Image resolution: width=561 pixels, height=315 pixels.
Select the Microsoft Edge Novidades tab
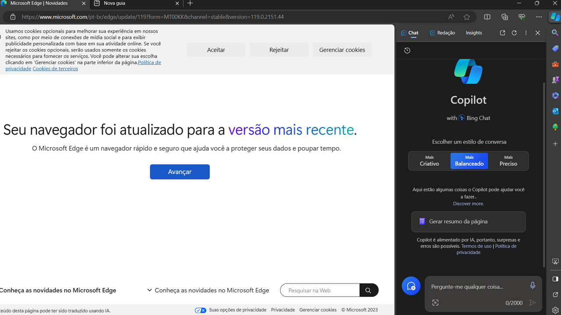(x=45, y=3)
